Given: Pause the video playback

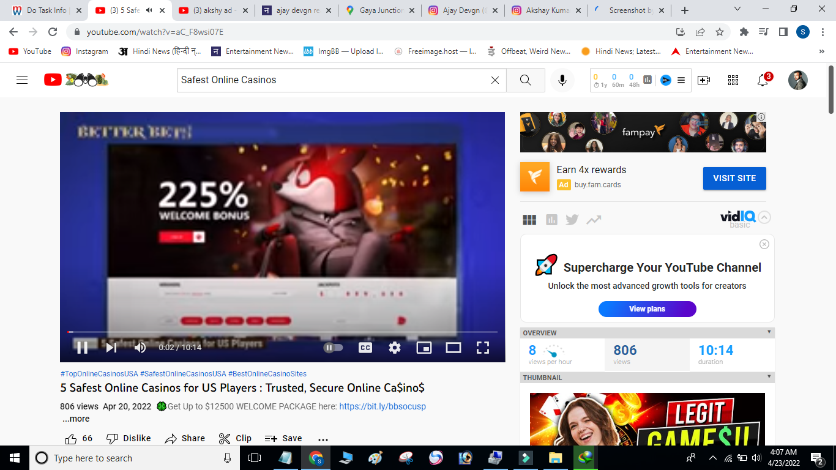Looking at the screenshot, I should pos(82,348).
